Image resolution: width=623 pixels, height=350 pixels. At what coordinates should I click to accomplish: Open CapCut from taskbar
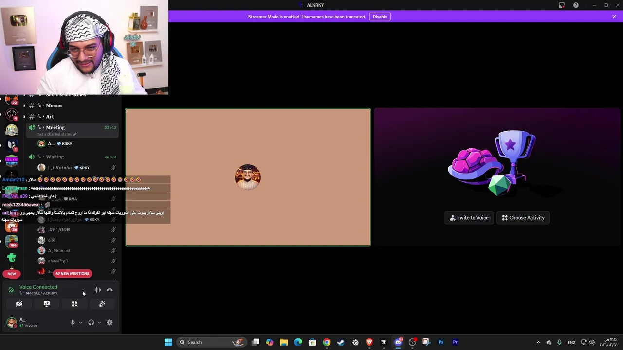pos(384,342)
